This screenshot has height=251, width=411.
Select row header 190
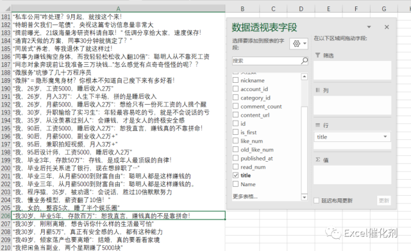(6, 89)
